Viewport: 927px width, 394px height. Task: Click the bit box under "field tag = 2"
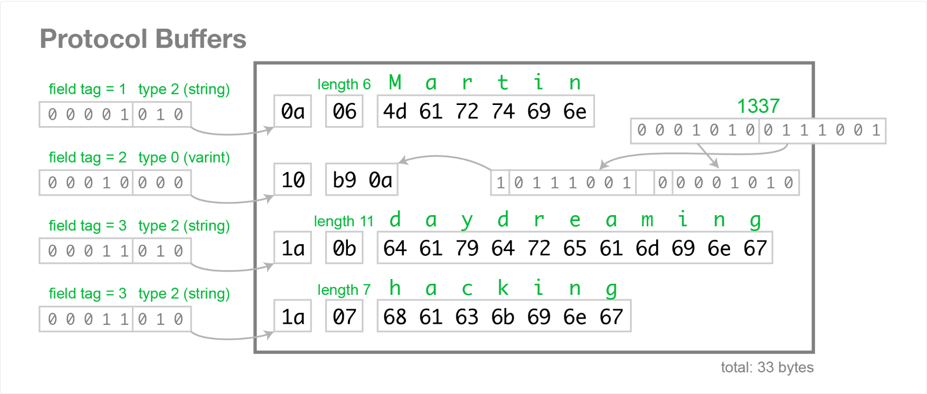[115, 182]
